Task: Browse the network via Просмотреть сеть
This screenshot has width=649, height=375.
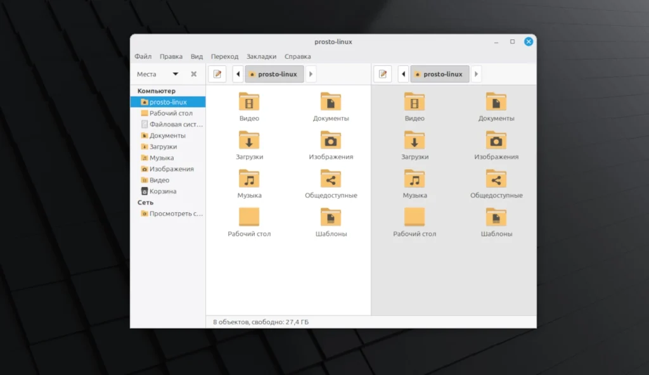Action: point(168,213)
